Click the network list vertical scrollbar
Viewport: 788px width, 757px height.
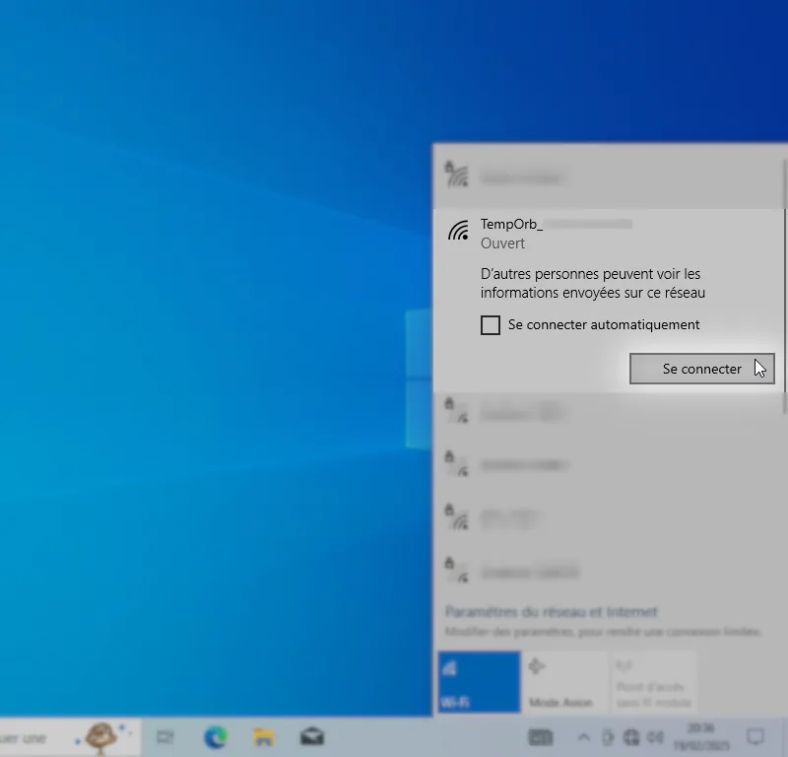tap(784, 296)
